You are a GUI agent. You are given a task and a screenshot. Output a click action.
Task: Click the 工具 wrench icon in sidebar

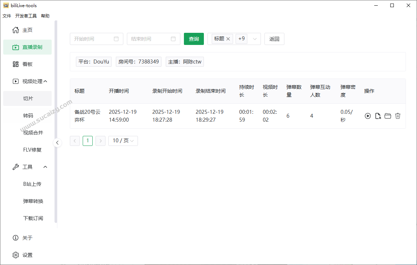pos(16,167)
